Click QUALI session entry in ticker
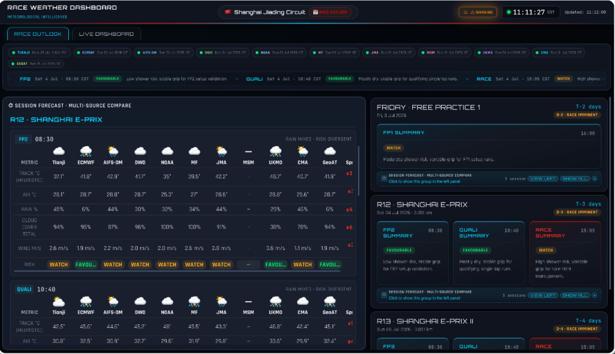Screen dimensions: 615x354 pos(352,78)
